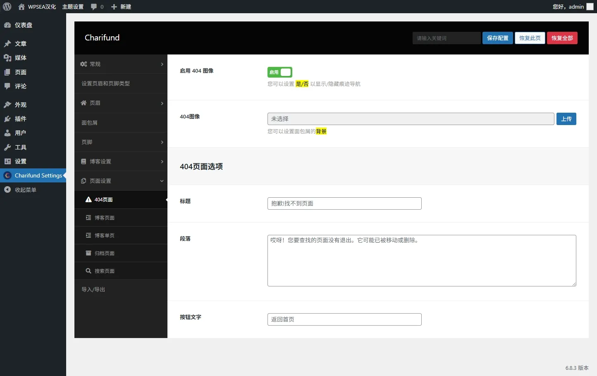This screenshot has height=376, width=597.
Task: Collapse the admin menu (收起菜单)
Action: pyautogui.click(x=25, y=190)
